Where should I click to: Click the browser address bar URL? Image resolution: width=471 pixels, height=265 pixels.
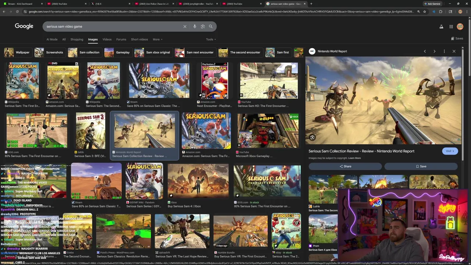click(221, 11)
